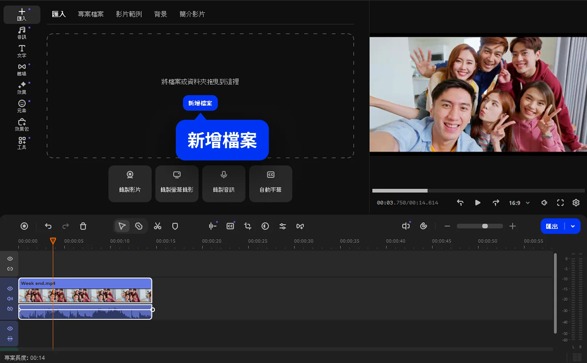This screenshot has width=587, height=363.
Task: Open the 轉場 transitions panel
Action: click(22, 69)
